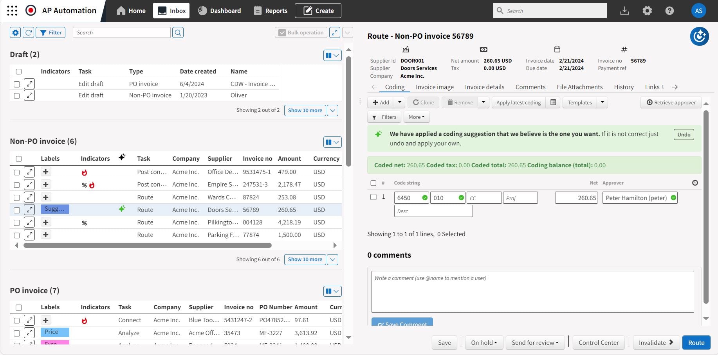This screenshot has width=718, height=355.
Task: Switch to the Invoice image tab
Action: coord(435,87)
